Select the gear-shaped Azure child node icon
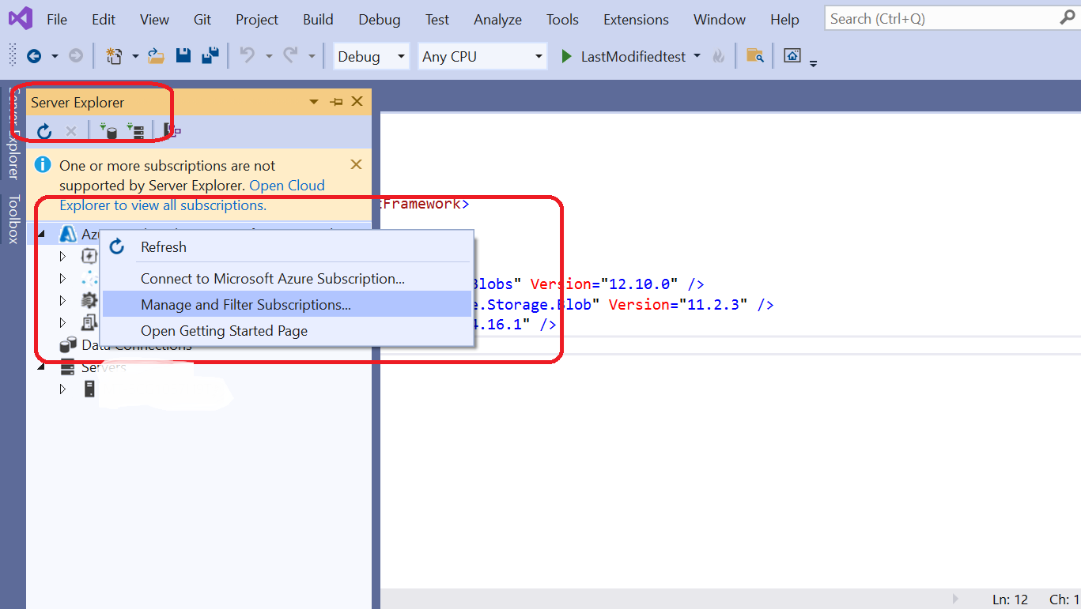This screenshot has height=609, width=1081. [89, 300]
